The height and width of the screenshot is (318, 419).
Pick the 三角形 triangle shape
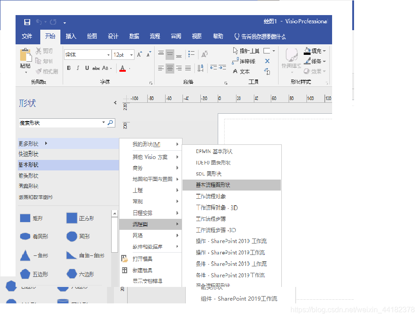pyautogui.click(x=34, y=255)
